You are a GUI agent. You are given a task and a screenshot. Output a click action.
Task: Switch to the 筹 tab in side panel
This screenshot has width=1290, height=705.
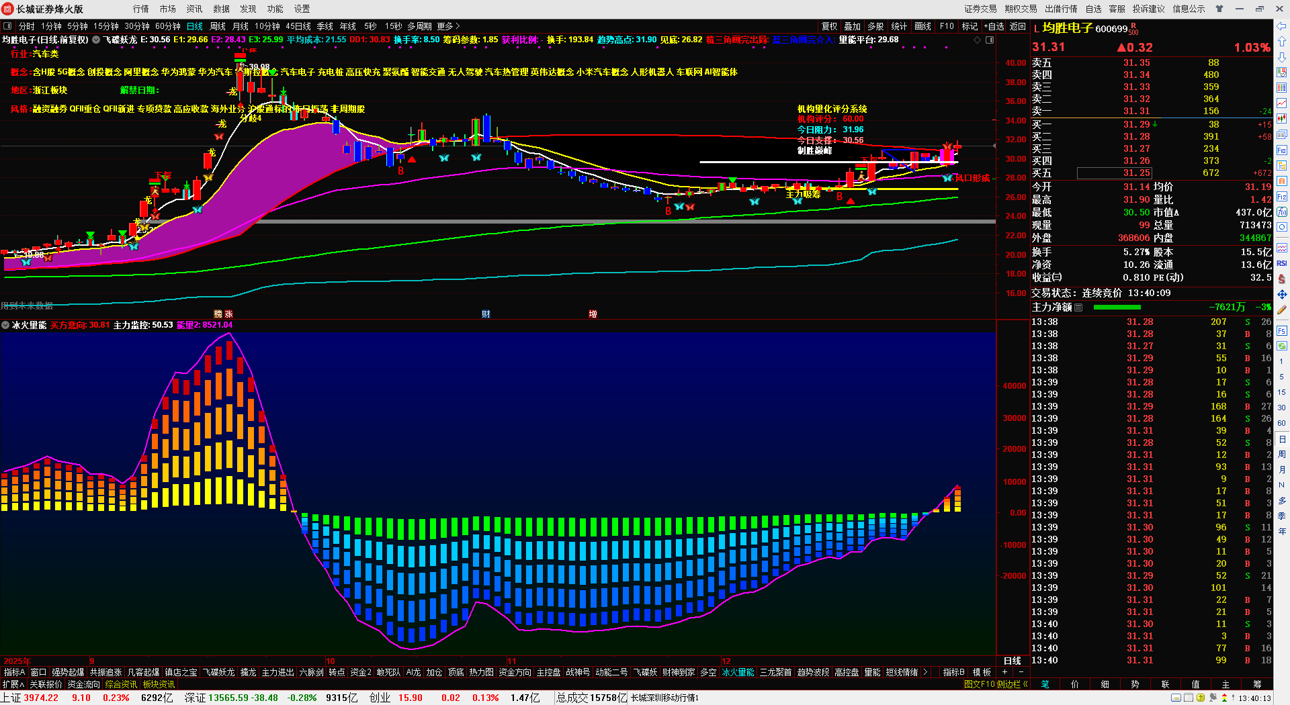pyautogui.click(x=1258, y=684)
